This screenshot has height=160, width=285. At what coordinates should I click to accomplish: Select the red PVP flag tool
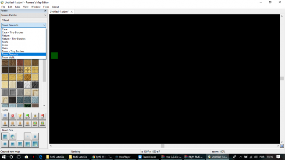[x=43, y=116]
